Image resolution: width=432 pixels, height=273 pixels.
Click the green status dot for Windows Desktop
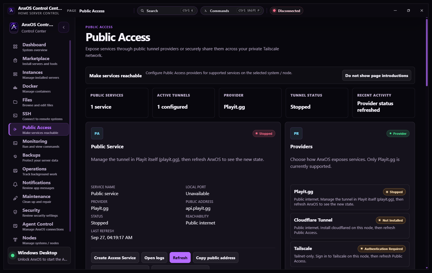point(13,255)
